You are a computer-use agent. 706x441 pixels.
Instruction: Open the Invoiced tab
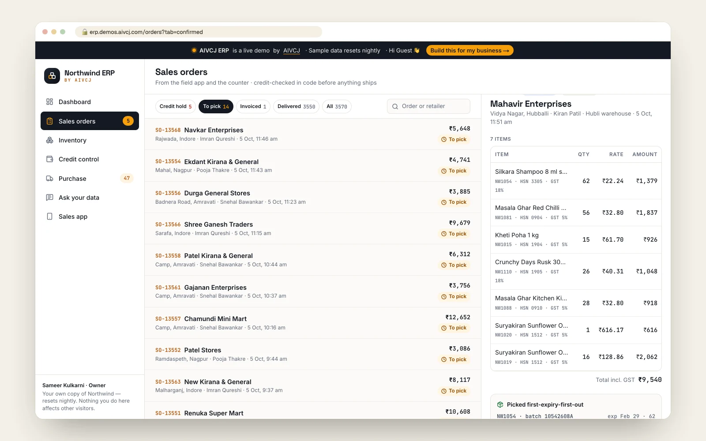[253, 106]
